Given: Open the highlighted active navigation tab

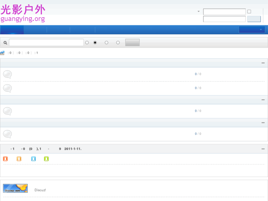Looking at the screenshot, I should [12, 30].
